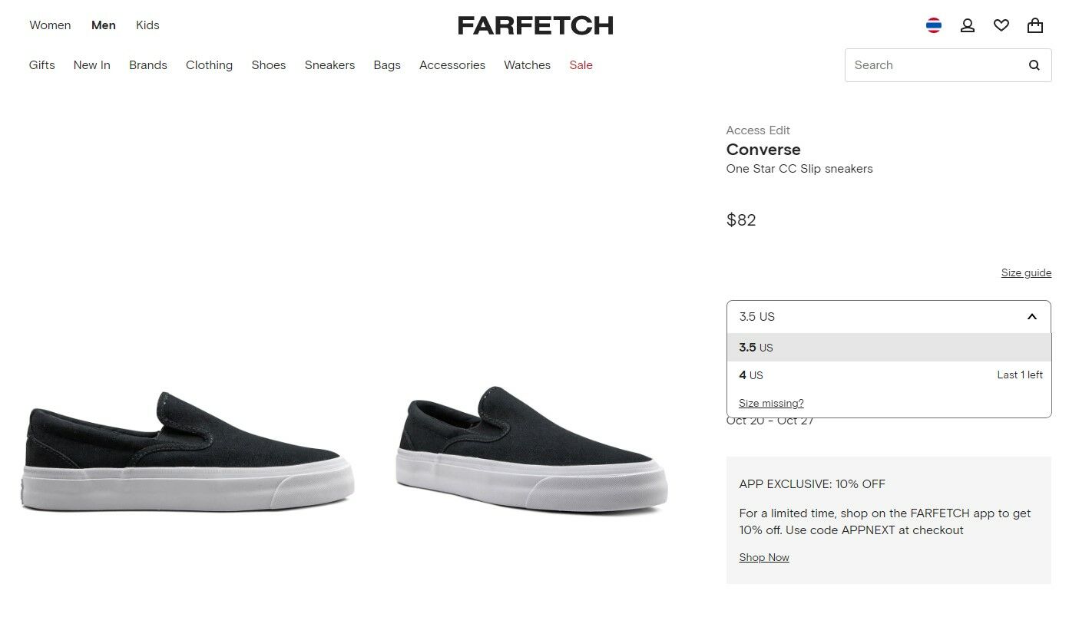Go home via the FARFETCH logo
Viewport: 1069px width, 627px height.
[x=535, y=25]
